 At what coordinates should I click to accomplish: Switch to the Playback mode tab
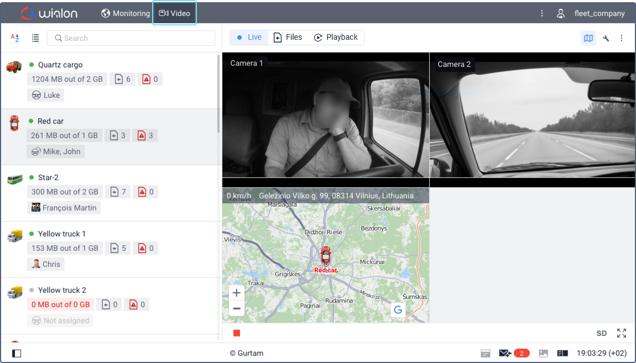tap(336, 38)
